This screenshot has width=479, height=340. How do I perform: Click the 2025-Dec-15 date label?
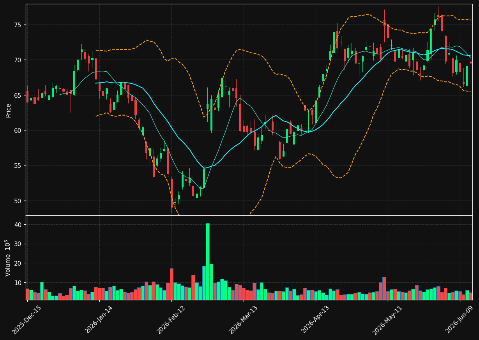[x=27, y=320]
